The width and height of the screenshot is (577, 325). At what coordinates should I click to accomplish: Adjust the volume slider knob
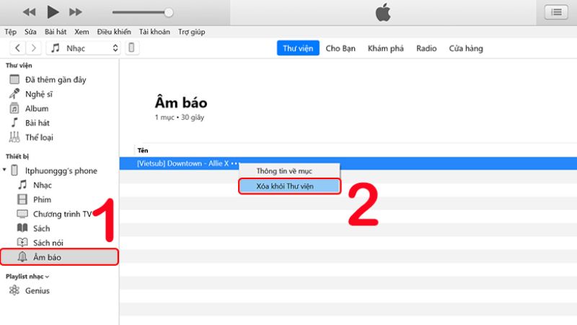[x=169, y=12]
